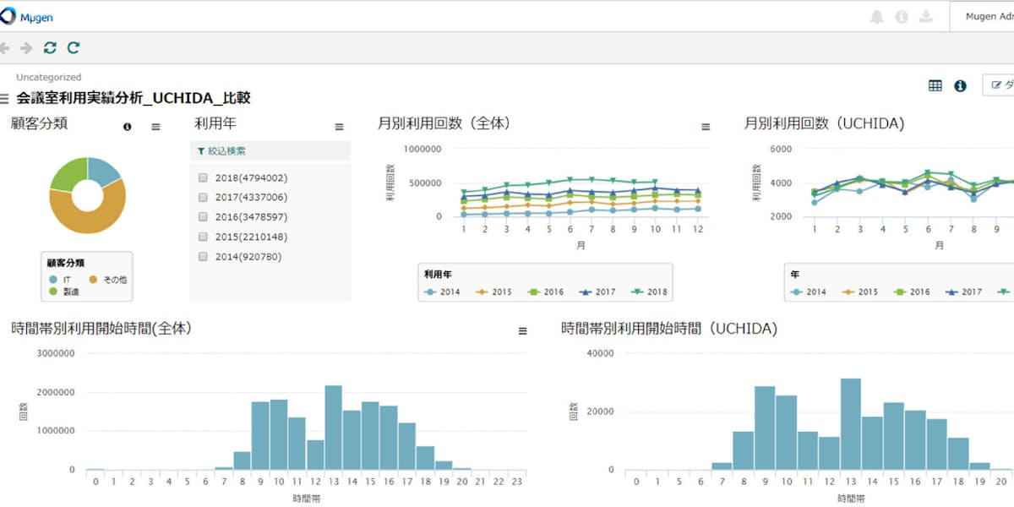Check the 2018(4794002) checkbox

pos(203,178)
